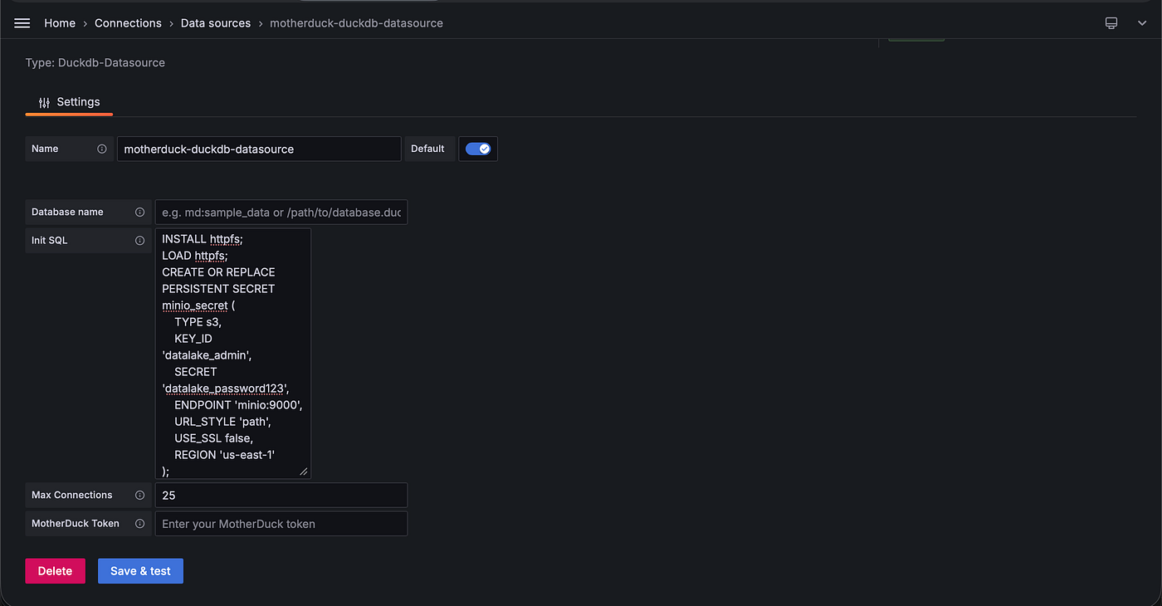Edit the Max Connections value field

281,495
